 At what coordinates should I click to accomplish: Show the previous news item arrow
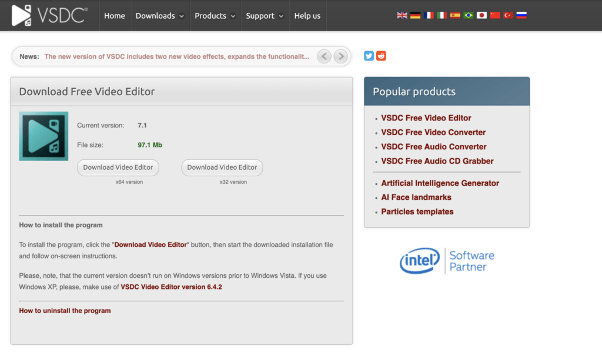pyautogui.click(x=325, y=56)
